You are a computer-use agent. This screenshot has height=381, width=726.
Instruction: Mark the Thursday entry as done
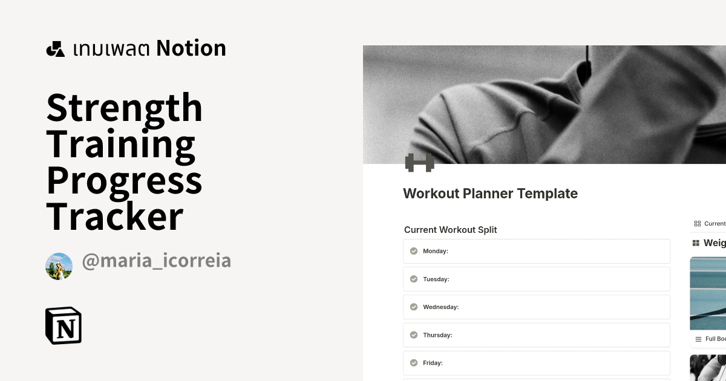pyautogui.click(x=414, y=334)
